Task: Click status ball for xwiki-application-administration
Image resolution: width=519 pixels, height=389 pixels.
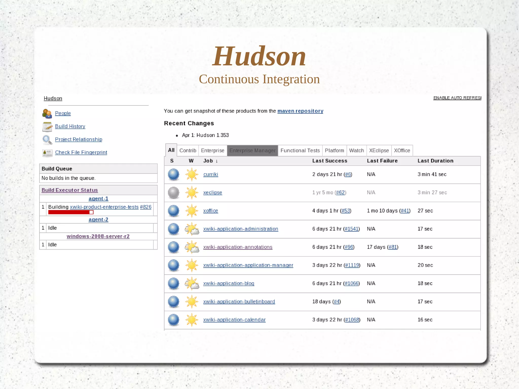Action: point(174,229)
